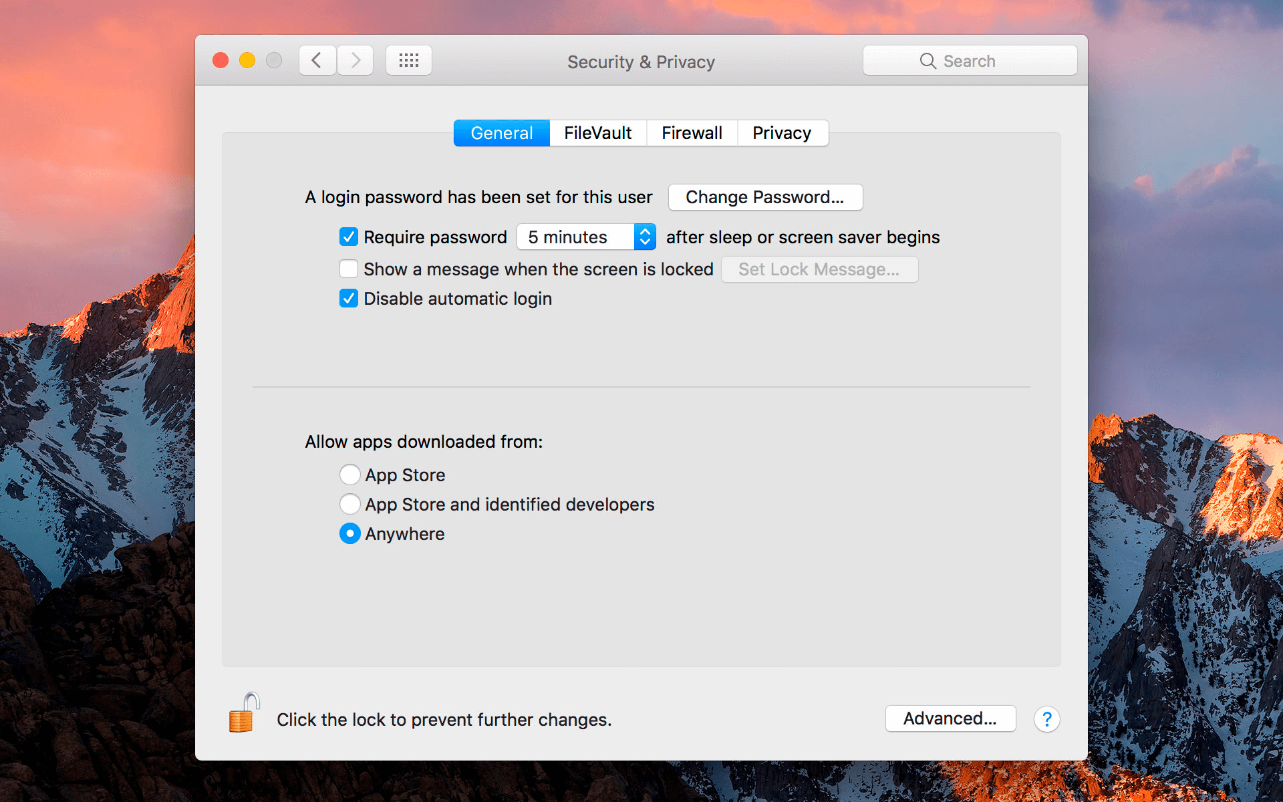Select the Anywhere radio button
Screen dimensions: 1283x802
coord(349,533)
